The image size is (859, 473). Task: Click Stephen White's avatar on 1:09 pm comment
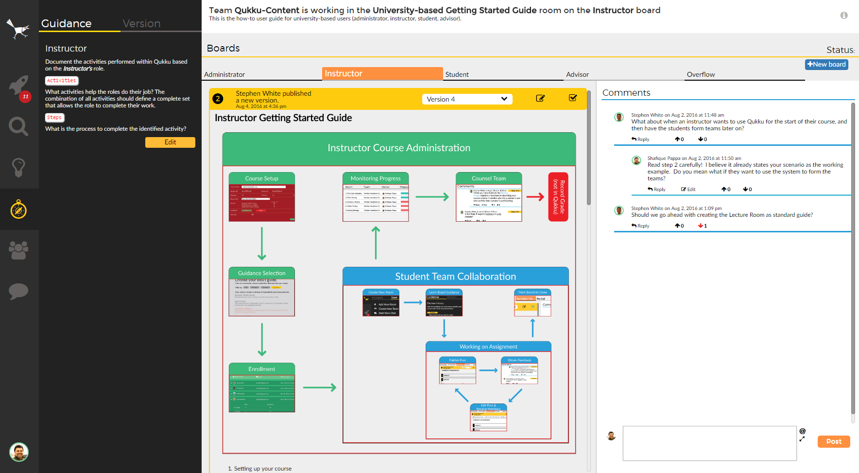click(619, 210)
